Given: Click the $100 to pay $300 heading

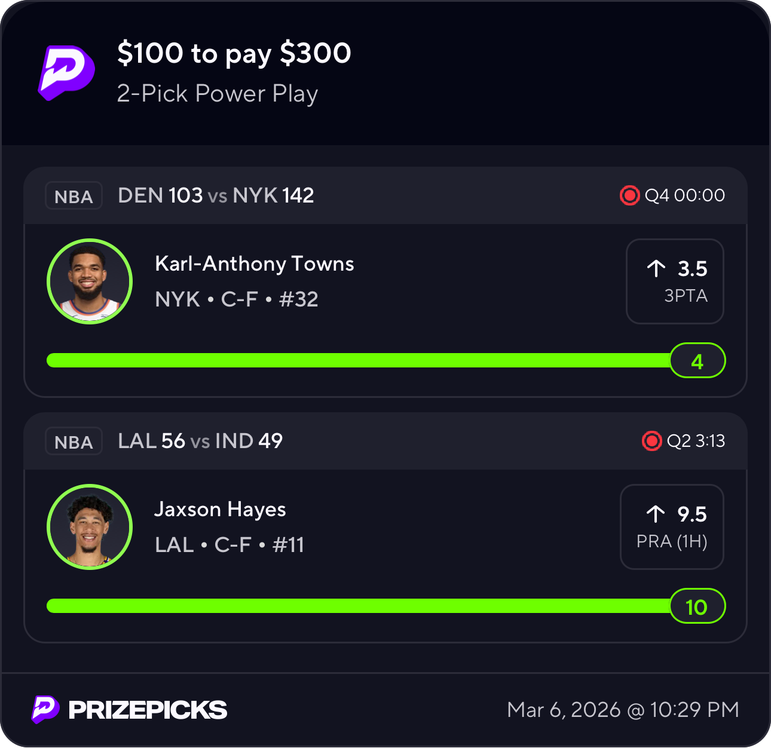Looking at the screenshot, I should tap(234, 53).
